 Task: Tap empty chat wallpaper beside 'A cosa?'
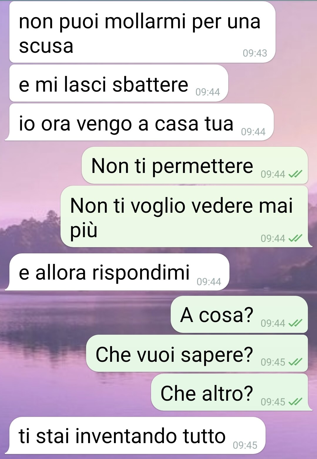point(85,314)
